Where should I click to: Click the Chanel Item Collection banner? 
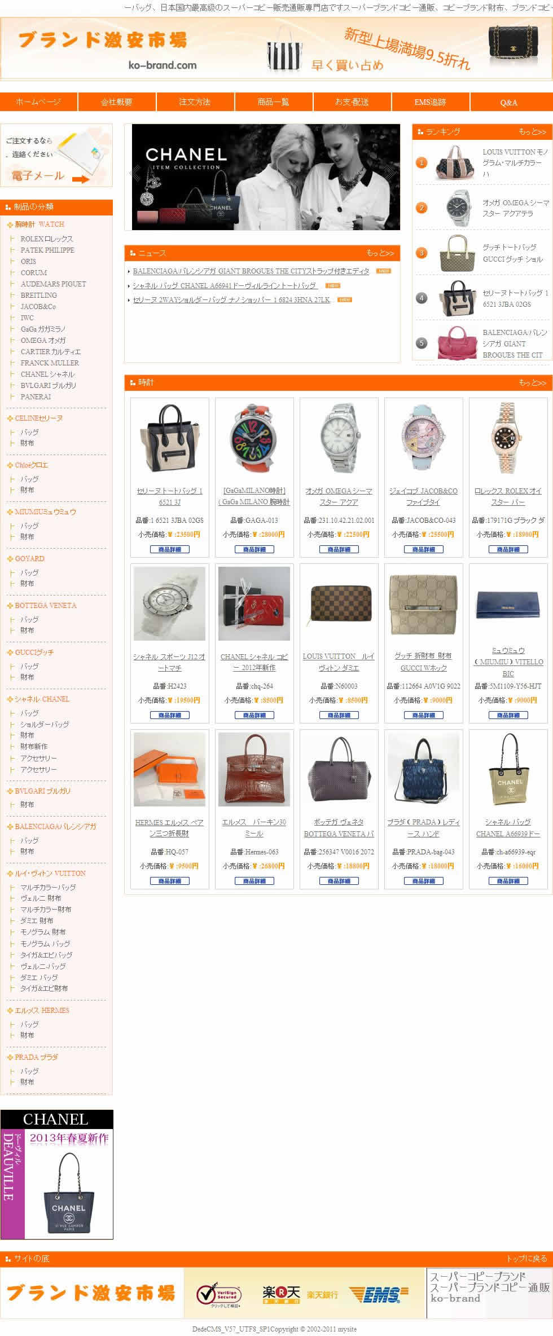[x=266, y=177]
